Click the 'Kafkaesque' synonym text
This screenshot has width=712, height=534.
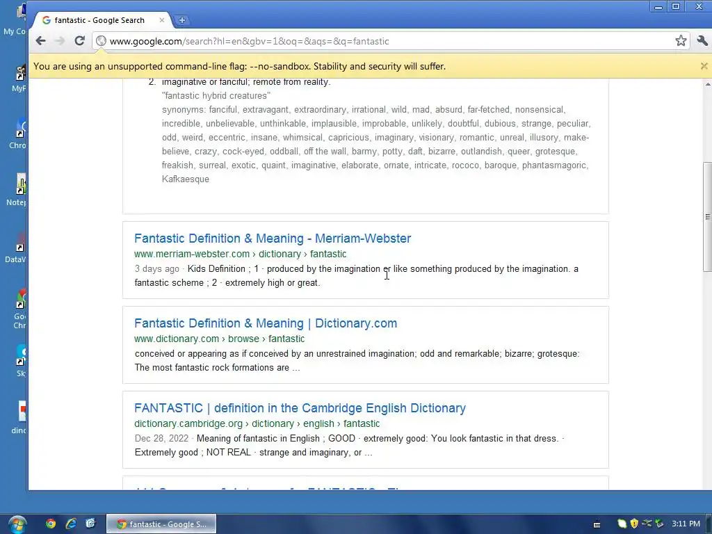[185, 179]
